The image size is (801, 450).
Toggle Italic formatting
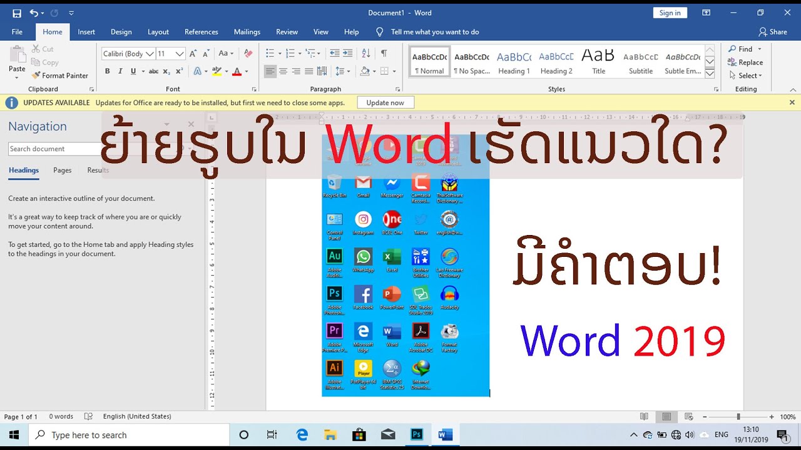pyautogui.click(x=120, y=71)
